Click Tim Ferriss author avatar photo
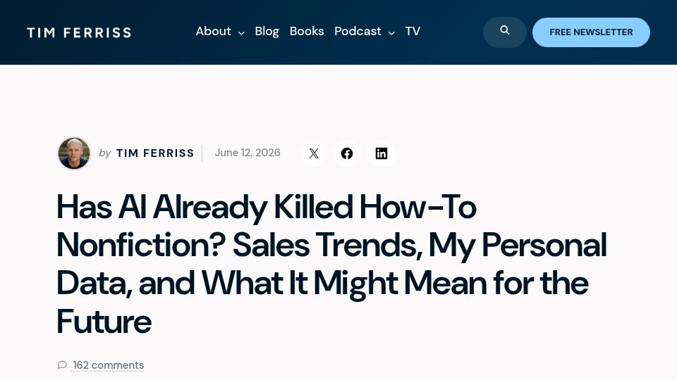The width and height of the screenshot is (677, 380). click(x=74, y=153)
